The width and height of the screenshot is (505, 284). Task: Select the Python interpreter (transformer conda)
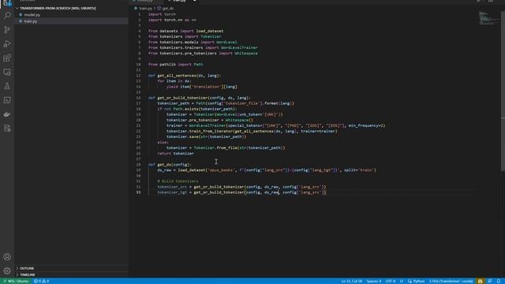click(x=451, y=281)
